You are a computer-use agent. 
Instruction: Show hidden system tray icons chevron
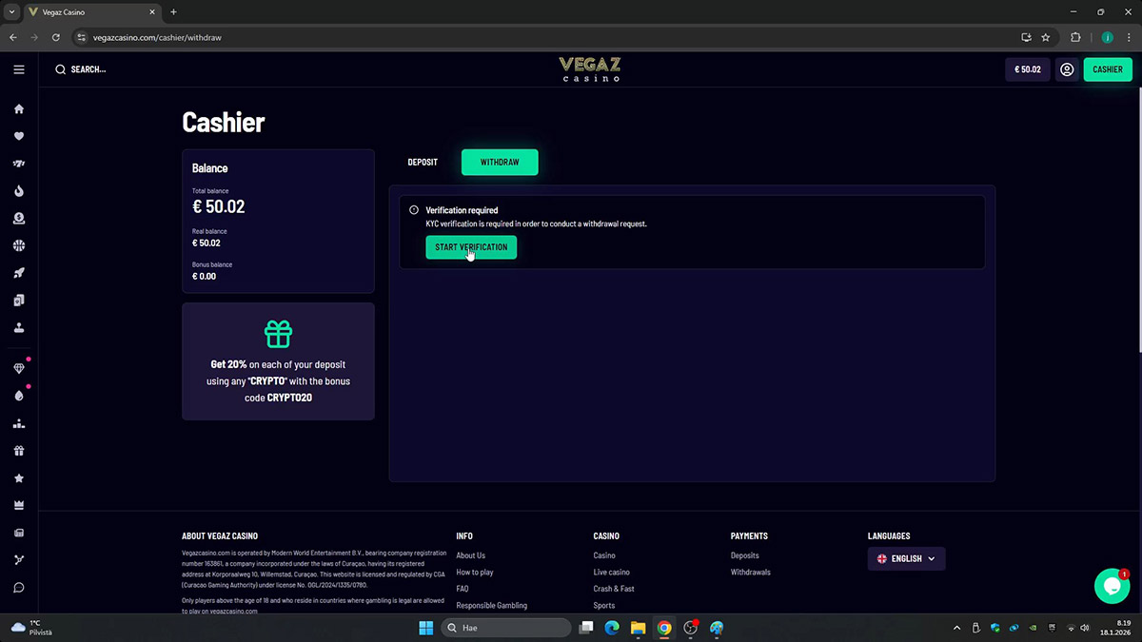956,628
